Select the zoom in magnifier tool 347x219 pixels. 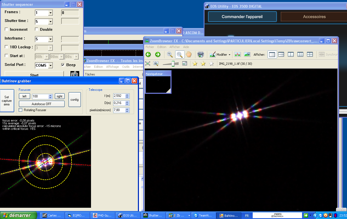tap(170, 54)
